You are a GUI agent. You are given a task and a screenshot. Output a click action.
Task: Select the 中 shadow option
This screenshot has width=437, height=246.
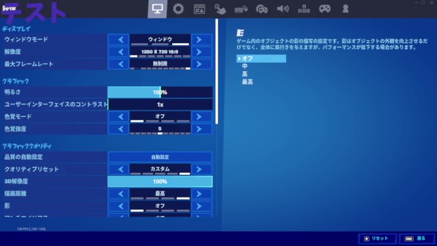(x=244, y=66)
